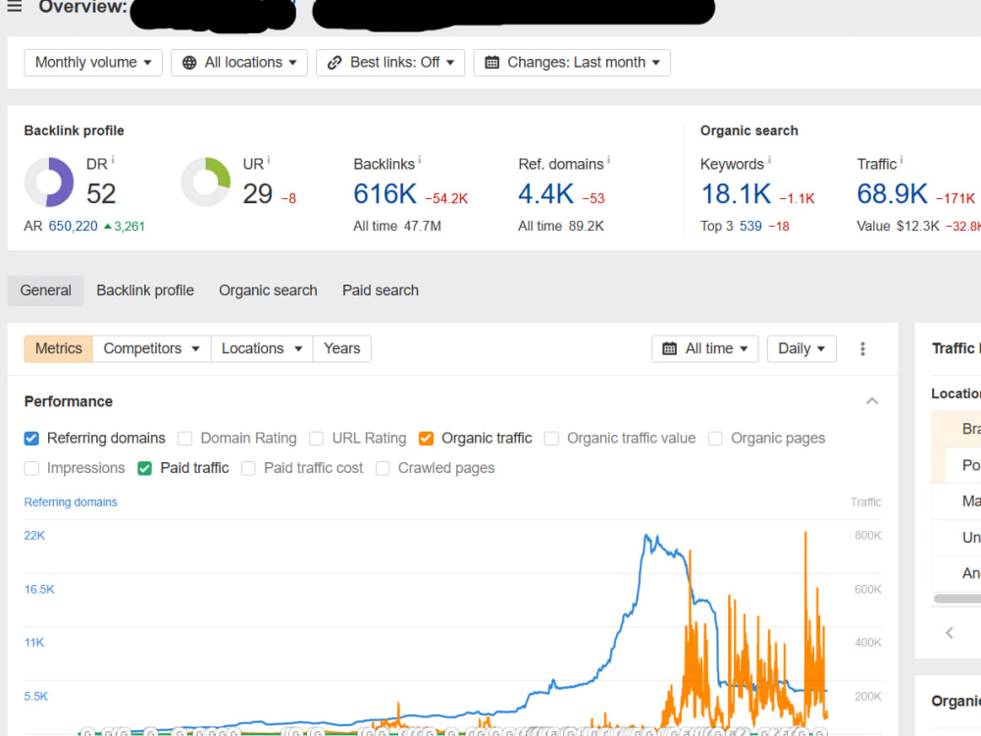
Task: Click Top 3 keywords value 539
Action: pyautogui.click(x=750, y=226)
